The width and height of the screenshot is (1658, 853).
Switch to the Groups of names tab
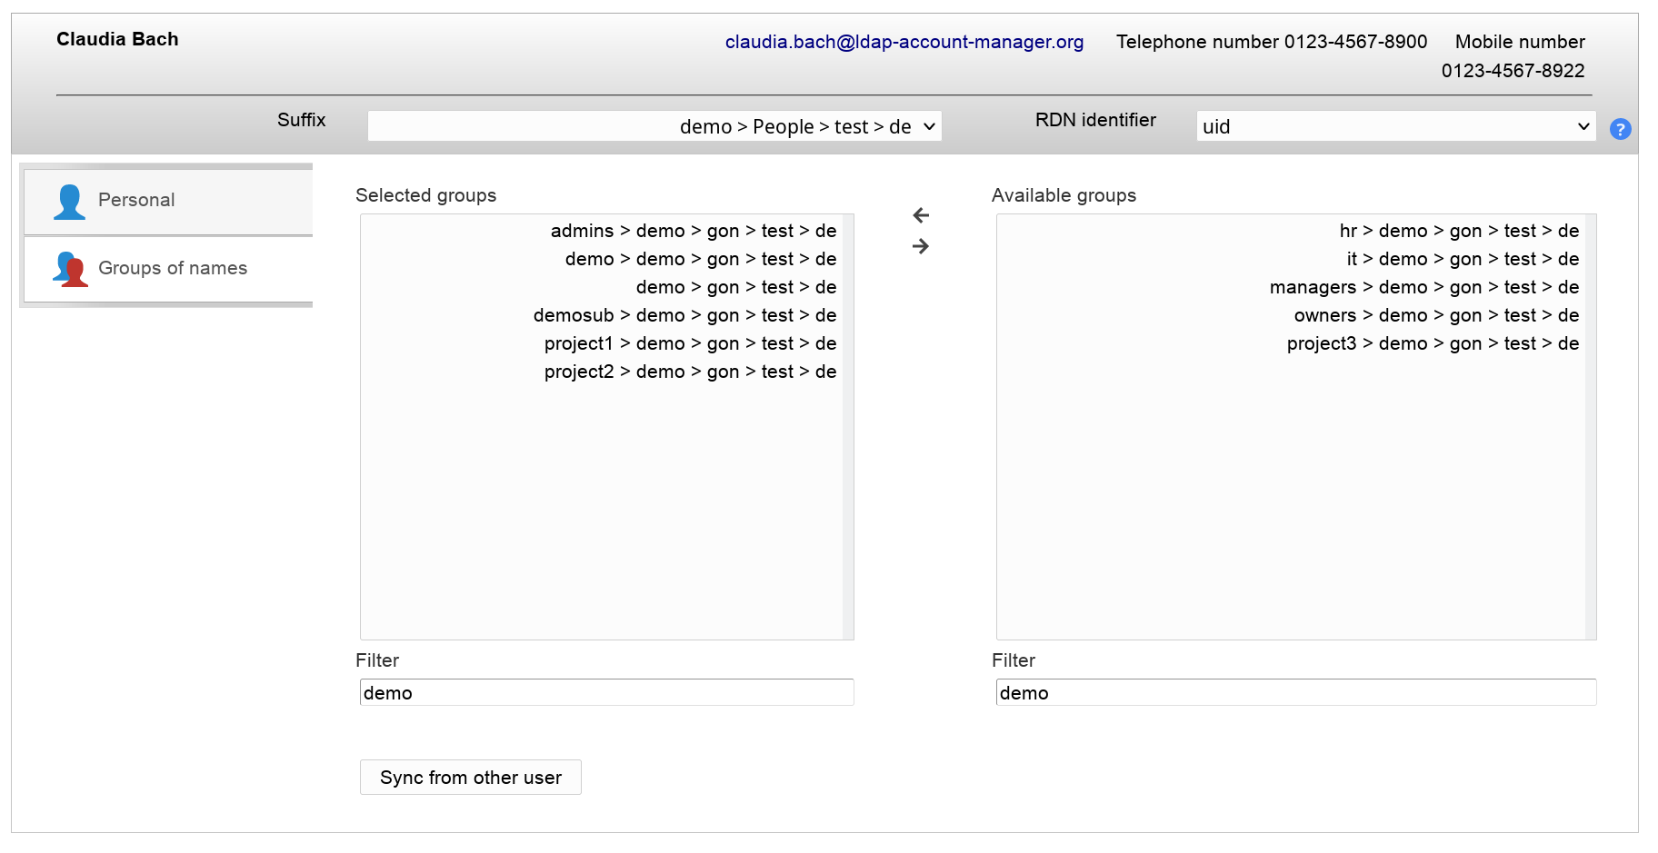tap(172, 269)
